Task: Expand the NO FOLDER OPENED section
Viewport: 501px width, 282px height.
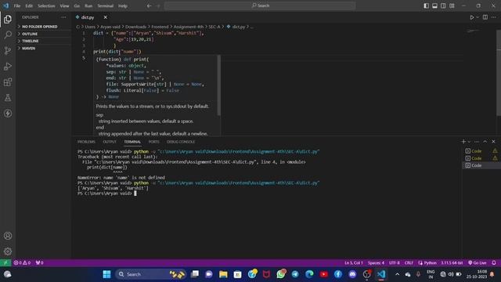Action: tap(44, 27)
